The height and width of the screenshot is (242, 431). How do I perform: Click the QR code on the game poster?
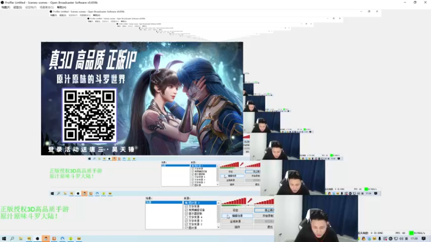pos(89,116)
